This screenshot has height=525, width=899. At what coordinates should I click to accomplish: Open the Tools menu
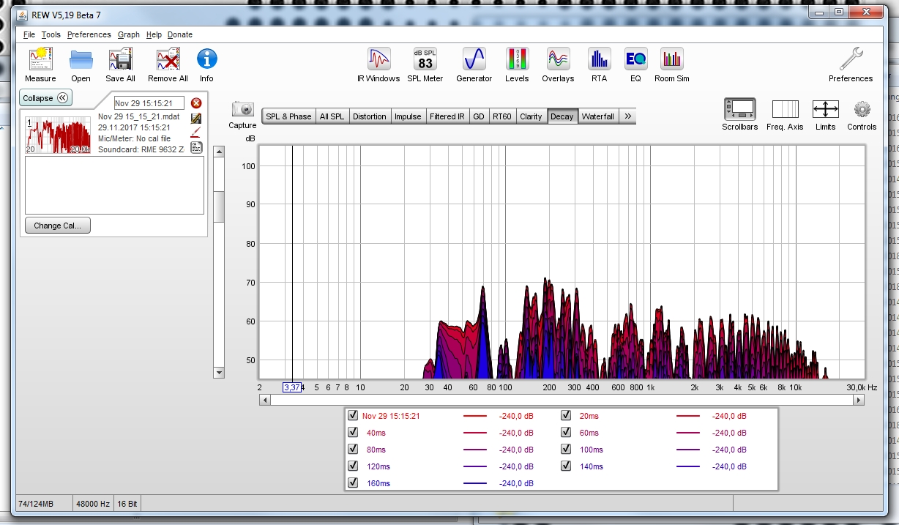[x=51, y=34]
